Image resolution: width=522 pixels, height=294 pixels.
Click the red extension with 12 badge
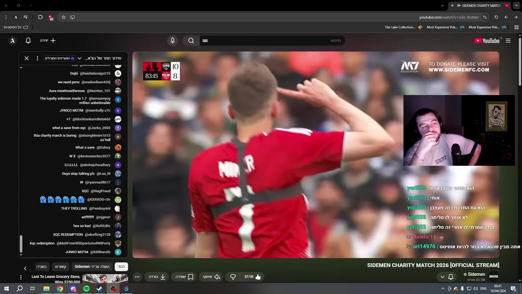51,17
